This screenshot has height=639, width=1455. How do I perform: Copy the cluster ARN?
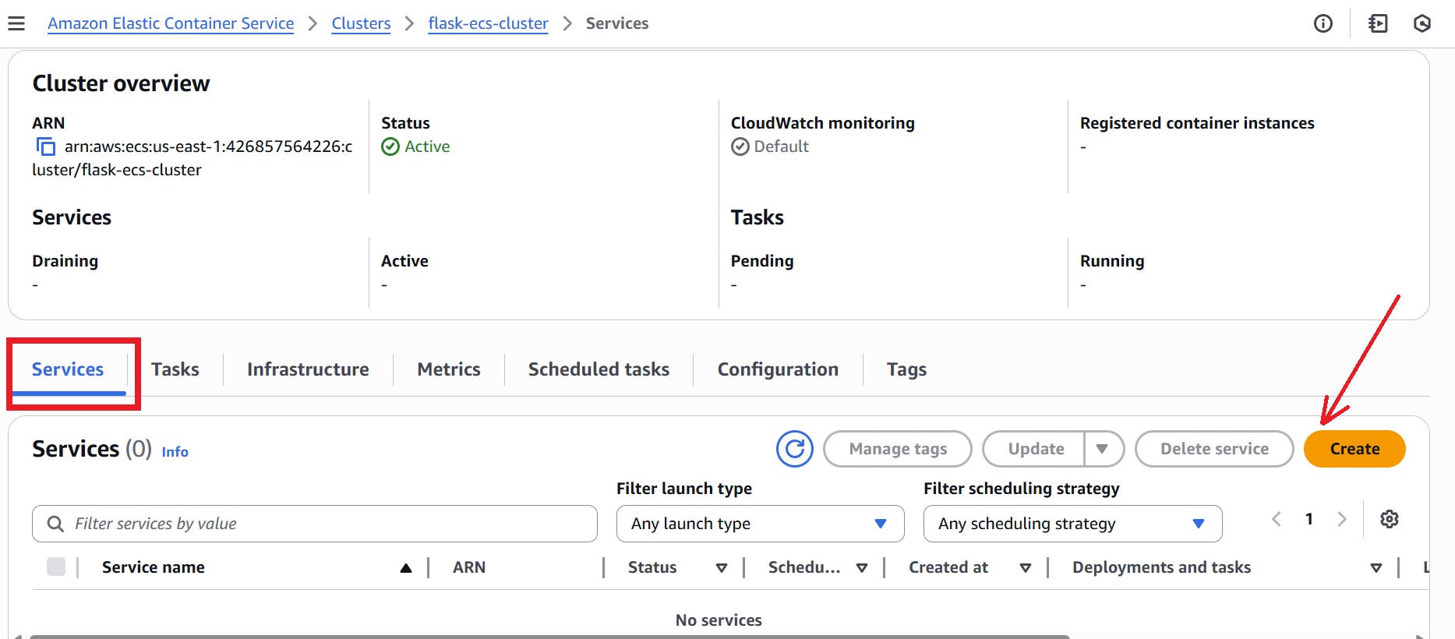pos(46,147)
